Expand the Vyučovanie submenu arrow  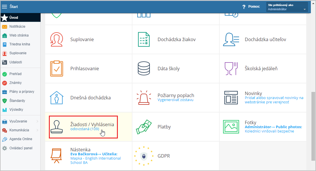point(37,121)
